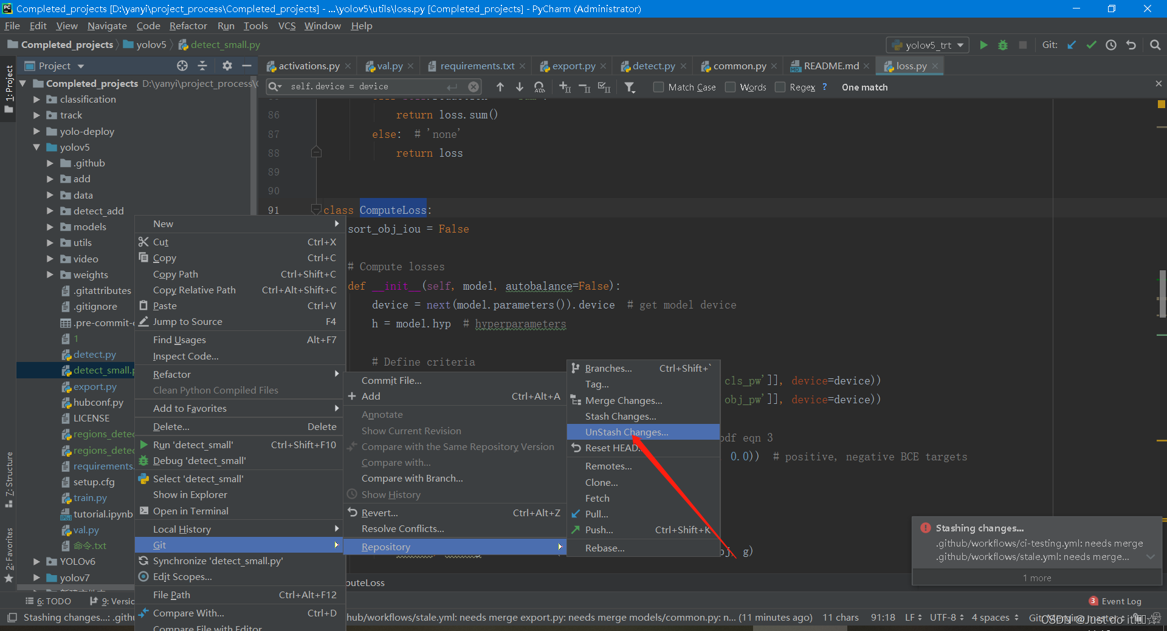
Task: Toggle the Words checkbox
Action: [x=730, y=87]
